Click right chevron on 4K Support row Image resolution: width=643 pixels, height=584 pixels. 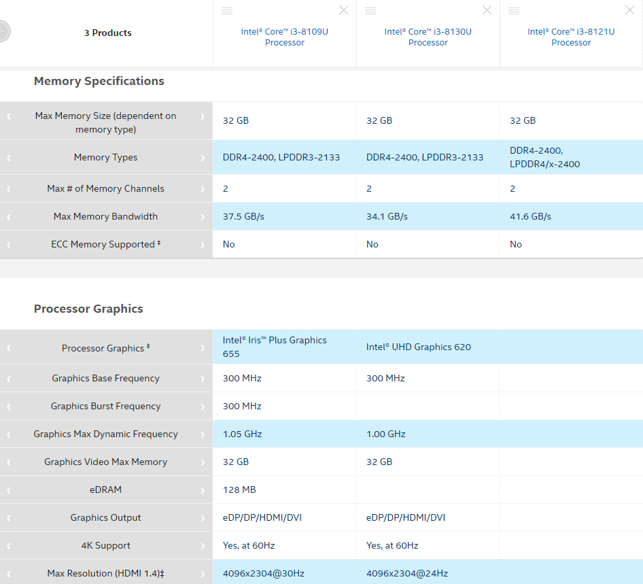[203, 546]
